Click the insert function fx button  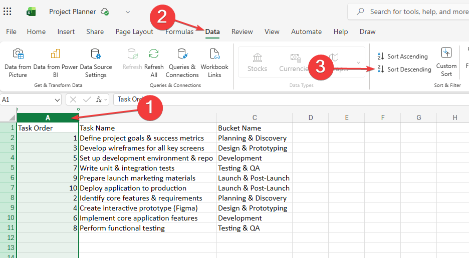100,99
